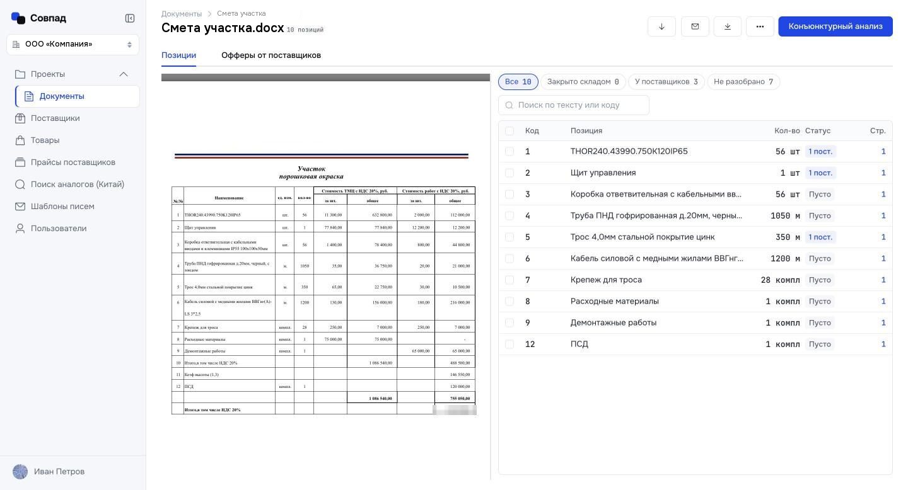Viewport: 908px width, 490px height.
Task: Click the folder icon next to Проекты
Action: pyautogui.click(x=20, y=74)
